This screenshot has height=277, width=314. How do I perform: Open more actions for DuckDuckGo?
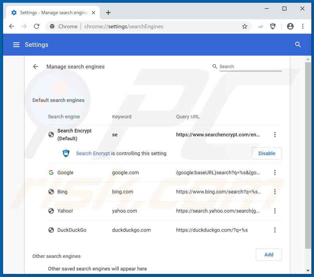(275, 230)
